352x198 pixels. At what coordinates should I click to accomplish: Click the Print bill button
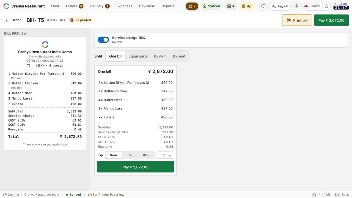pyautogui.click(x=297, y=20)
